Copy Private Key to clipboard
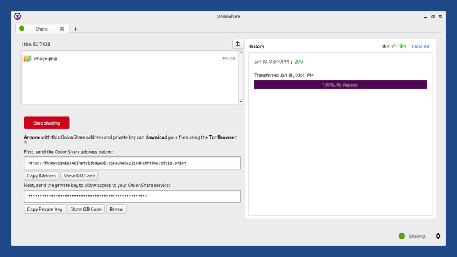Screen dimensions: 457x257 pos(44,209)
